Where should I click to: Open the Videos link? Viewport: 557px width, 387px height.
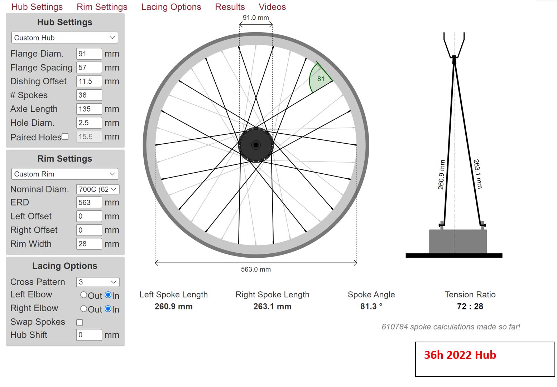click(272, 7)
